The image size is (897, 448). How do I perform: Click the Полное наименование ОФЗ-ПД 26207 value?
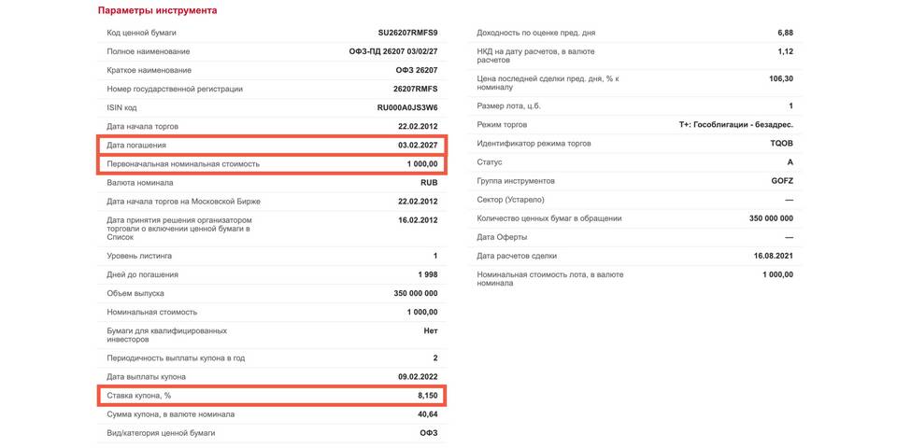pyautogui.click(x=393, y=51)
